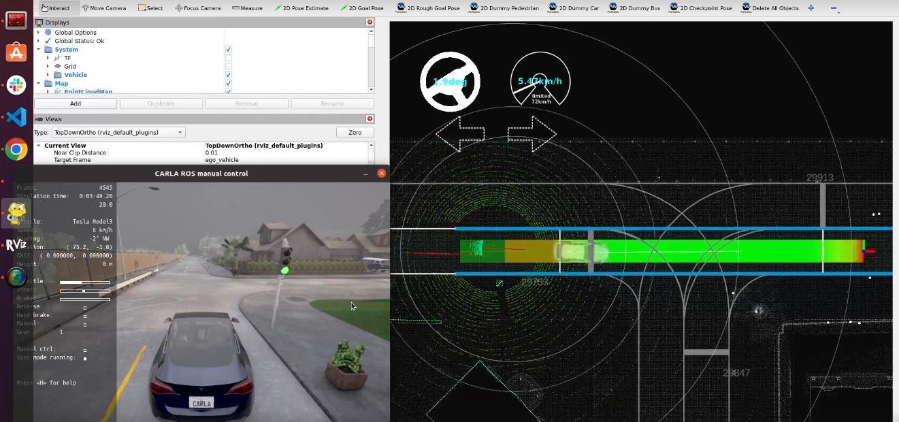Open Visual Studio Code from the dock

pos(16,117)
